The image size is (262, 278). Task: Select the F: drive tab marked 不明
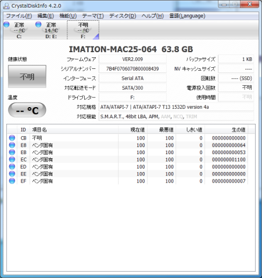pyautogui.click(x=83, y=30)
